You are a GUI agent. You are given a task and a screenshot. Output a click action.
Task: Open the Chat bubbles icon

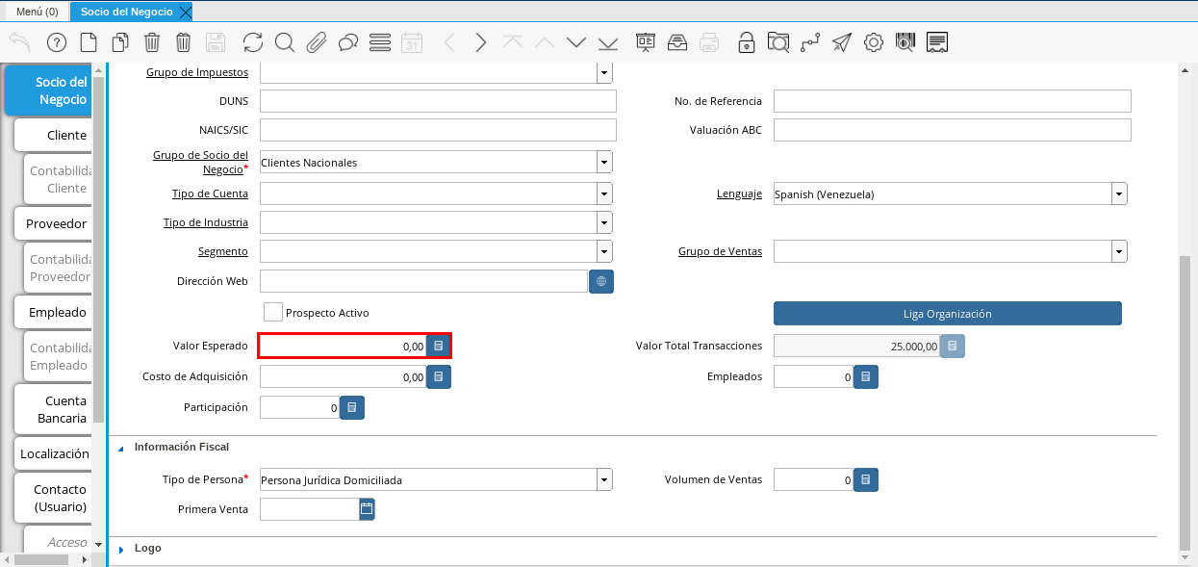[348, 42]
